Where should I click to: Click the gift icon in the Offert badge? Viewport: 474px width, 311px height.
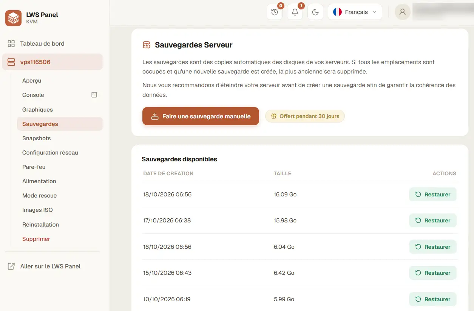[x=274, y=116]
